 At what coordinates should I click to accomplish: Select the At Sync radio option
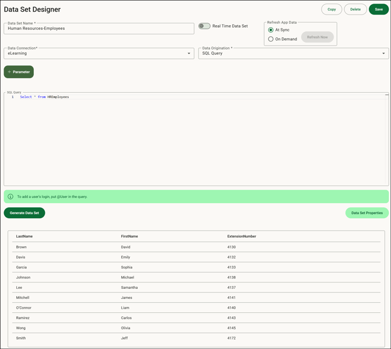point(271,30)
